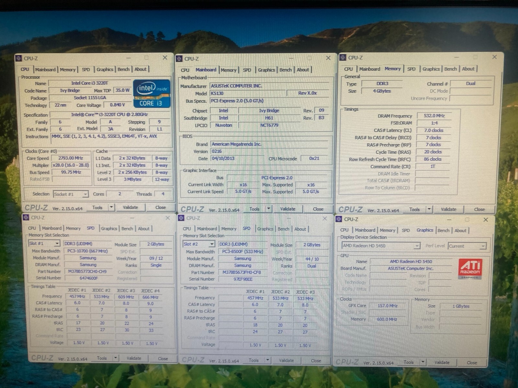This screenshot has height=388, width=518.
Task: Click CPU-Z app icon in CPU window title bar
Action: point(18,58)
